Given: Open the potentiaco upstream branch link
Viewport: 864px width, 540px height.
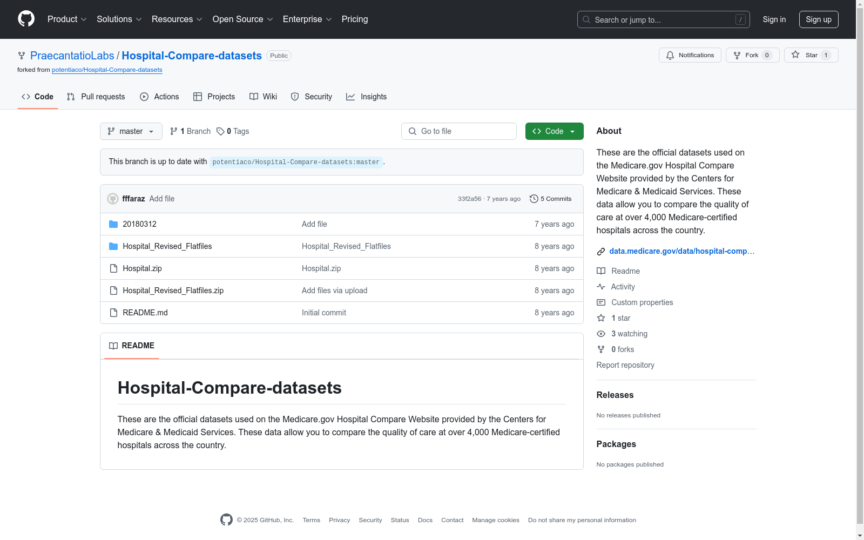Looking at the screenshot, I should click(x=296, y=162).
